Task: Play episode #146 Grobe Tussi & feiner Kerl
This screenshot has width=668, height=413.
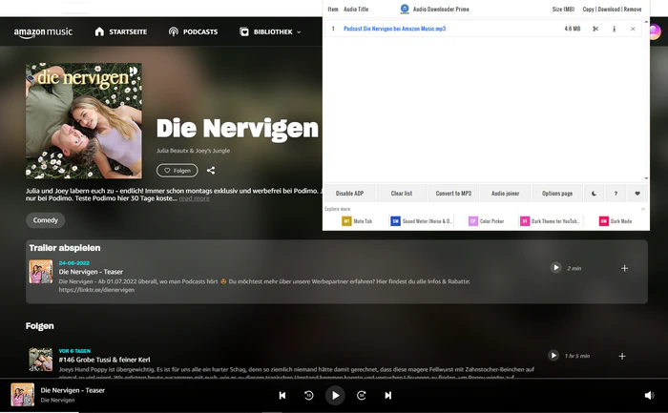Action: click(x=553, y=356)
